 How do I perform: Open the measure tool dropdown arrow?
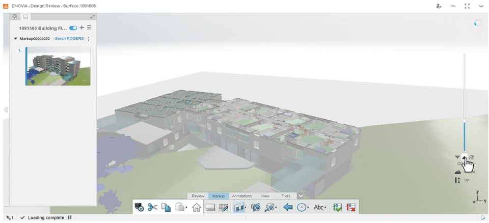[x=276, y=208]
